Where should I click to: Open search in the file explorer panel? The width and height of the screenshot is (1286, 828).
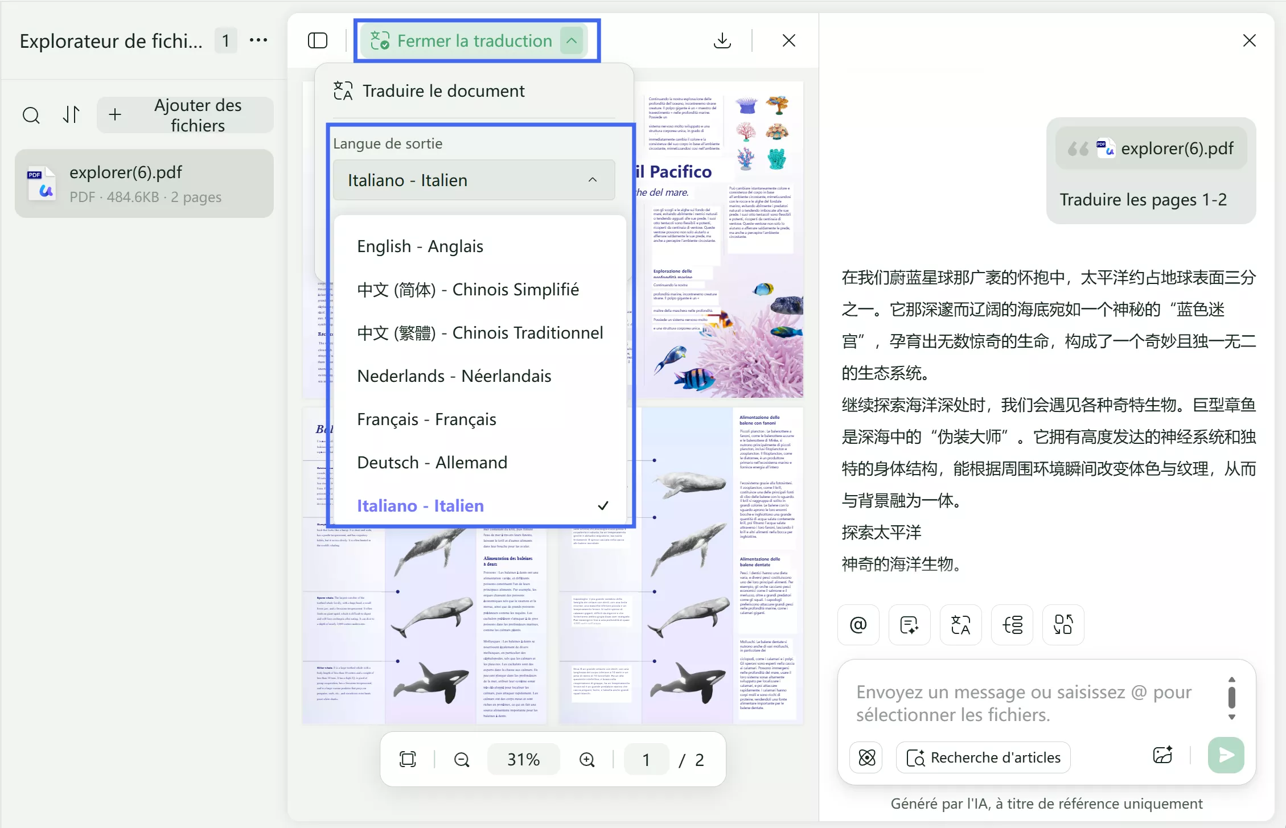[x=31, y=114]
